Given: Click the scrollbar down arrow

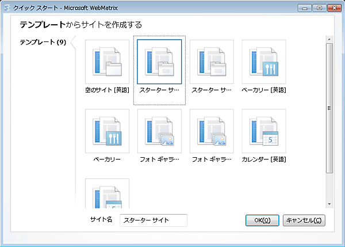Looking at the screenshot, I should (x=329, y=204).
